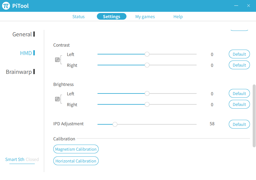Reset IPD Adjustment to Default
Viewport: 256px width, 180px height.
point(239,124)
